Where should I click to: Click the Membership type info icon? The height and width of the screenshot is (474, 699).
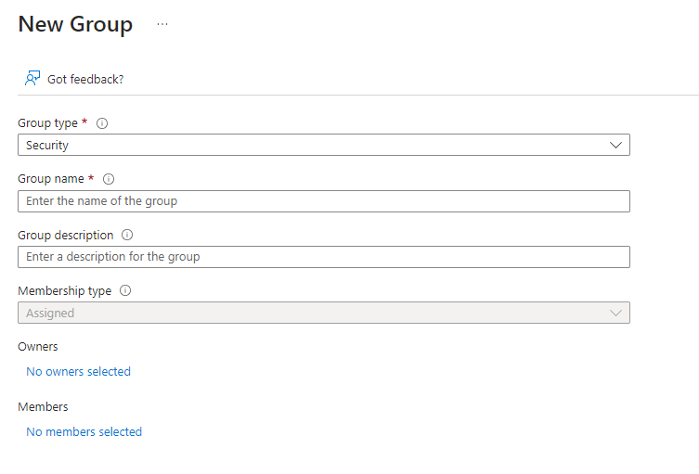(125, 290)
